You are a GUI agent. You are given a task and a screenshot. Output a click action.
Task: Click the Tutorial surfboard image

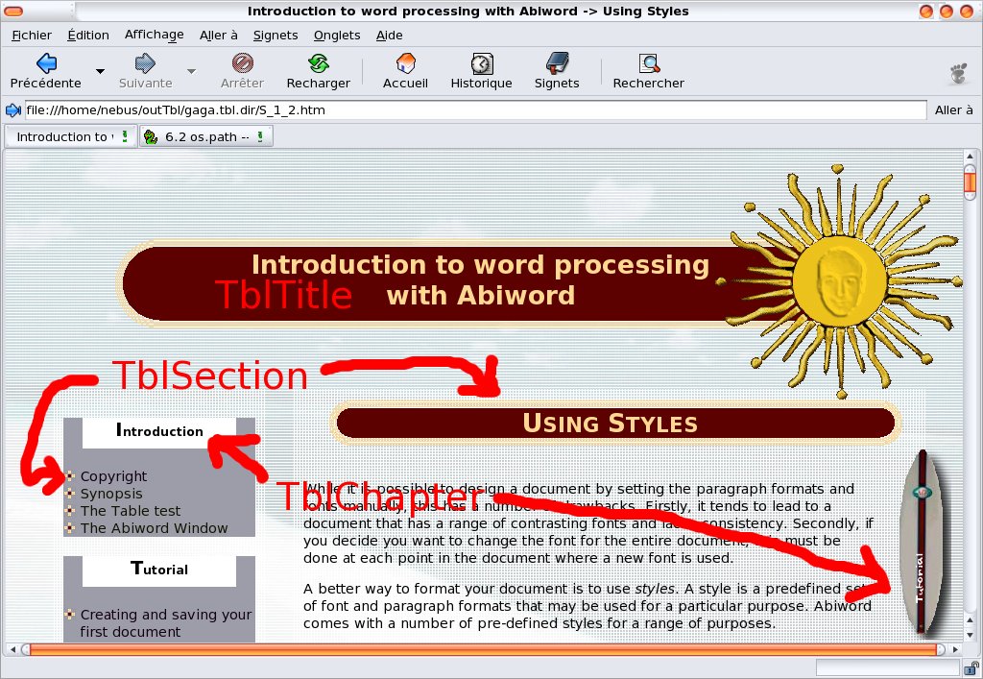pos(921,542)
